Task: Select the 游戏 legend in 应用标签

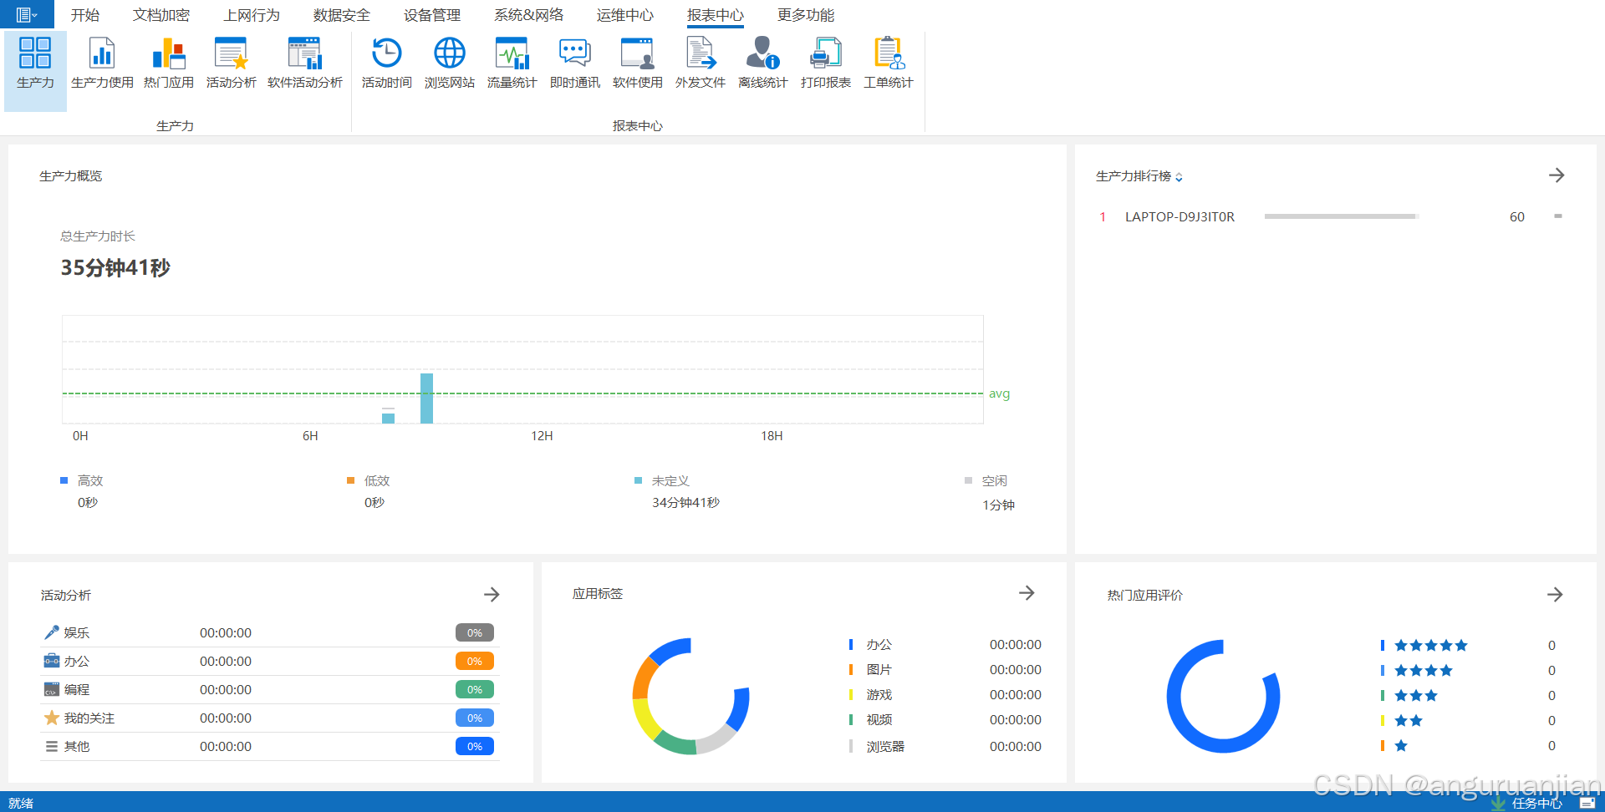Action: [x=871, y=694]
